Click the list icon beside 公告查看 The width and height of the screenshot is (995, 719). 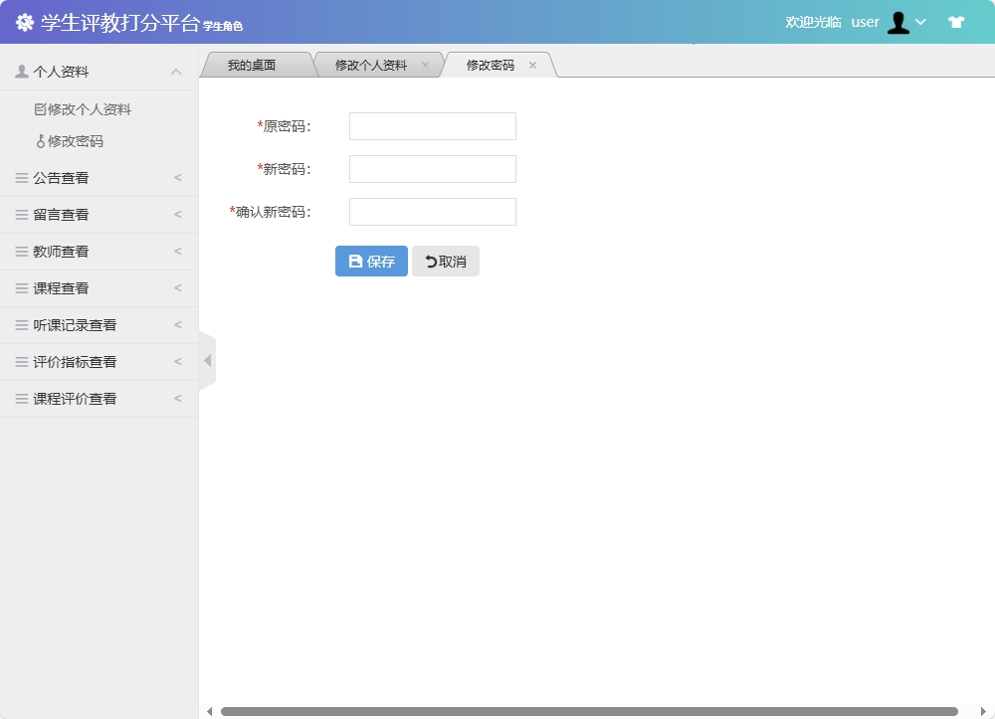(x=20, y=177)
